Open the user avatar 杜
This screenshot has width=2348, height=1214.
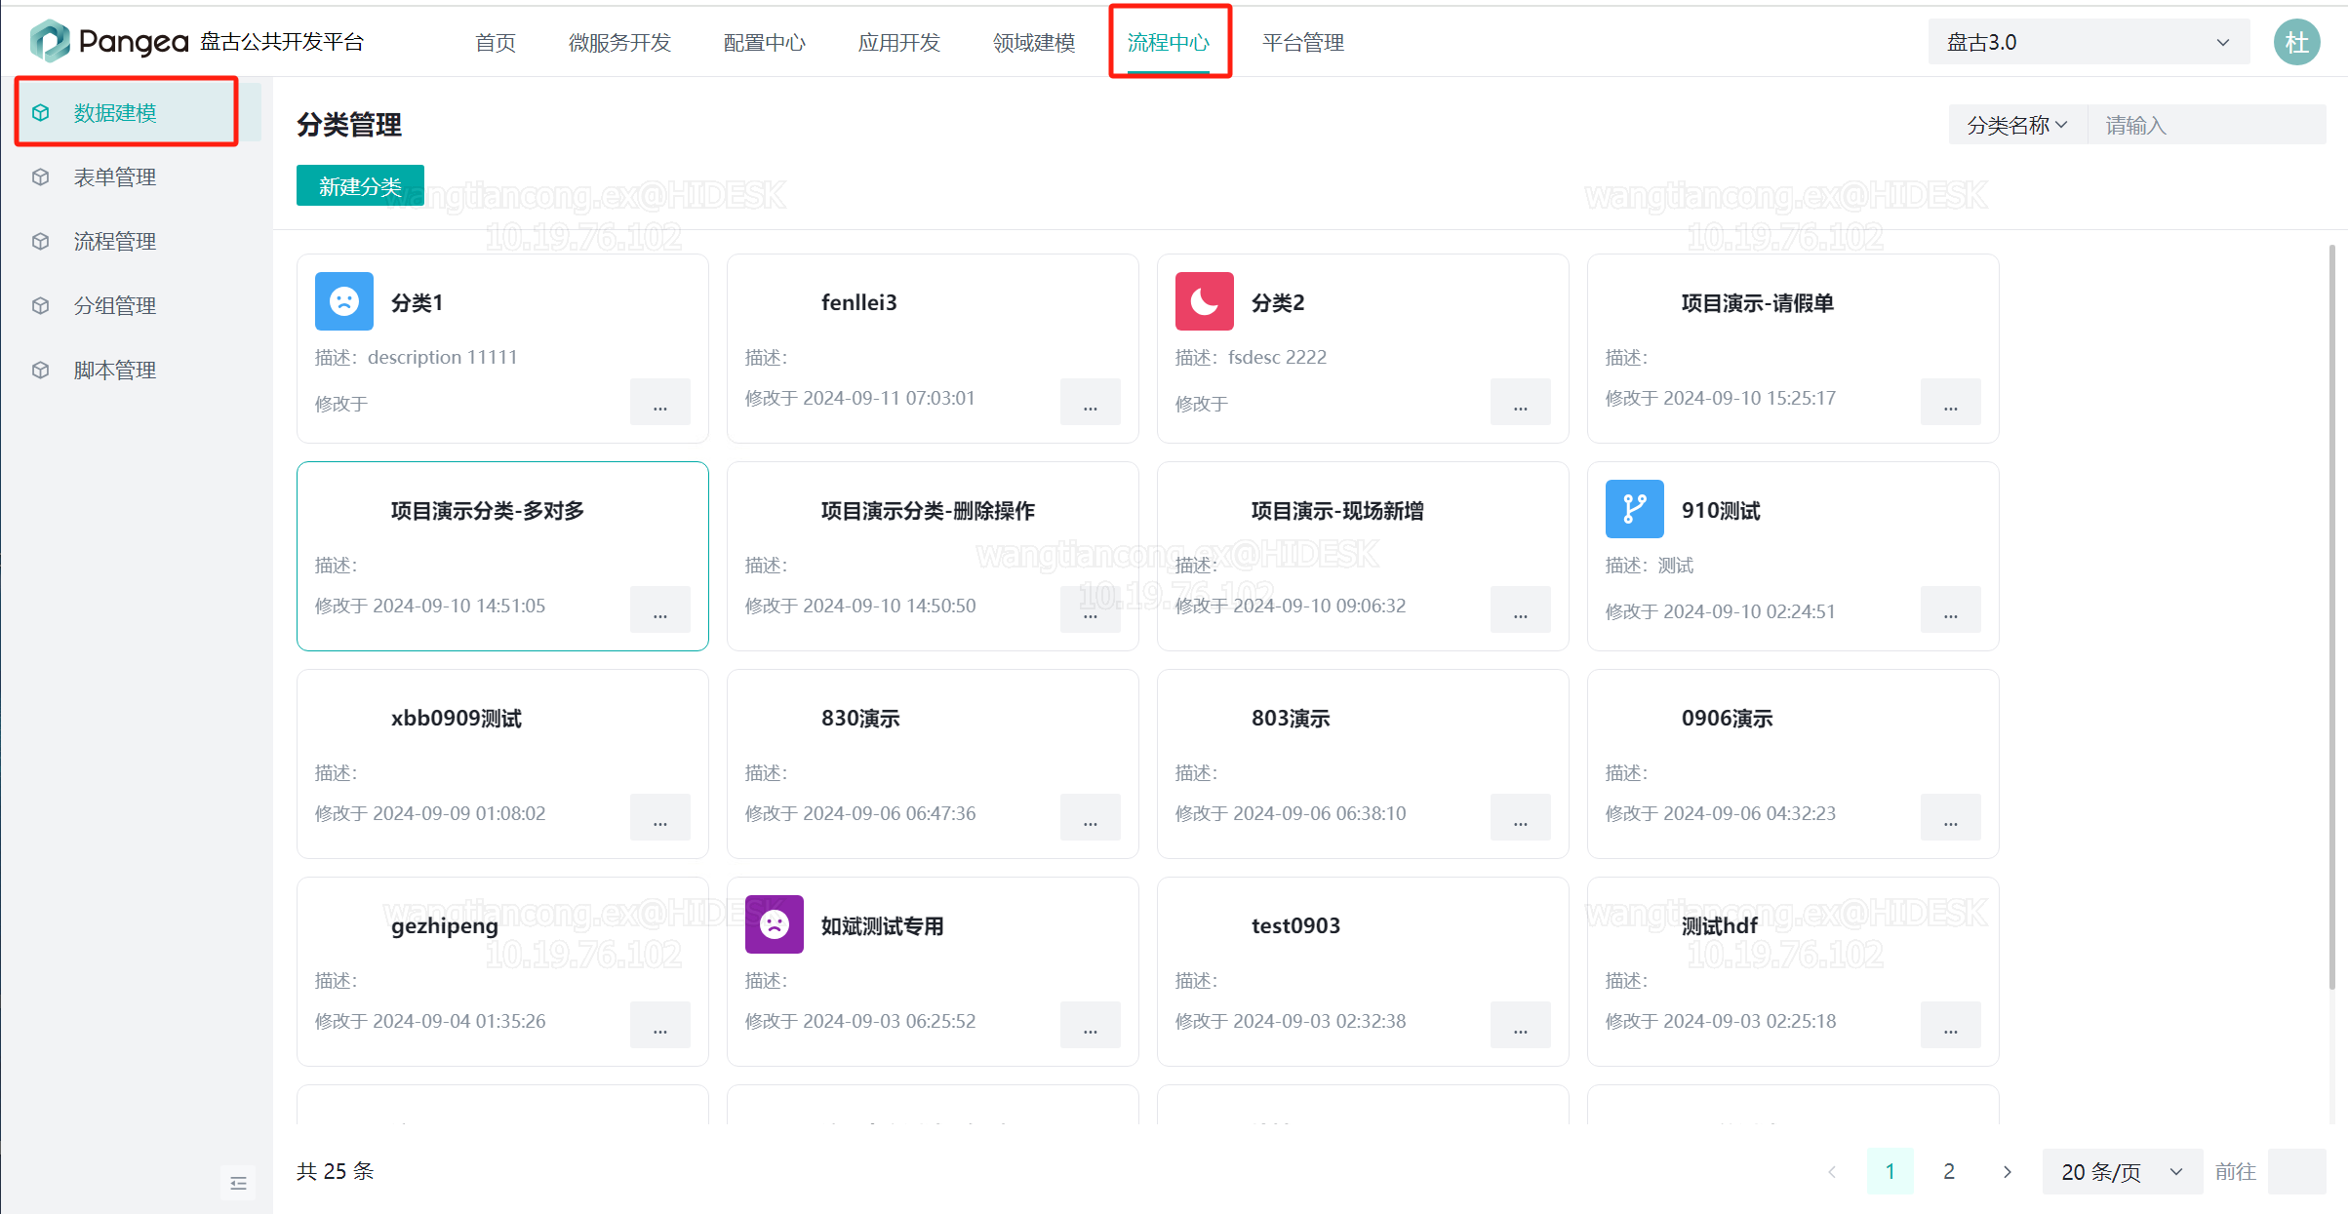point(2296,42)
